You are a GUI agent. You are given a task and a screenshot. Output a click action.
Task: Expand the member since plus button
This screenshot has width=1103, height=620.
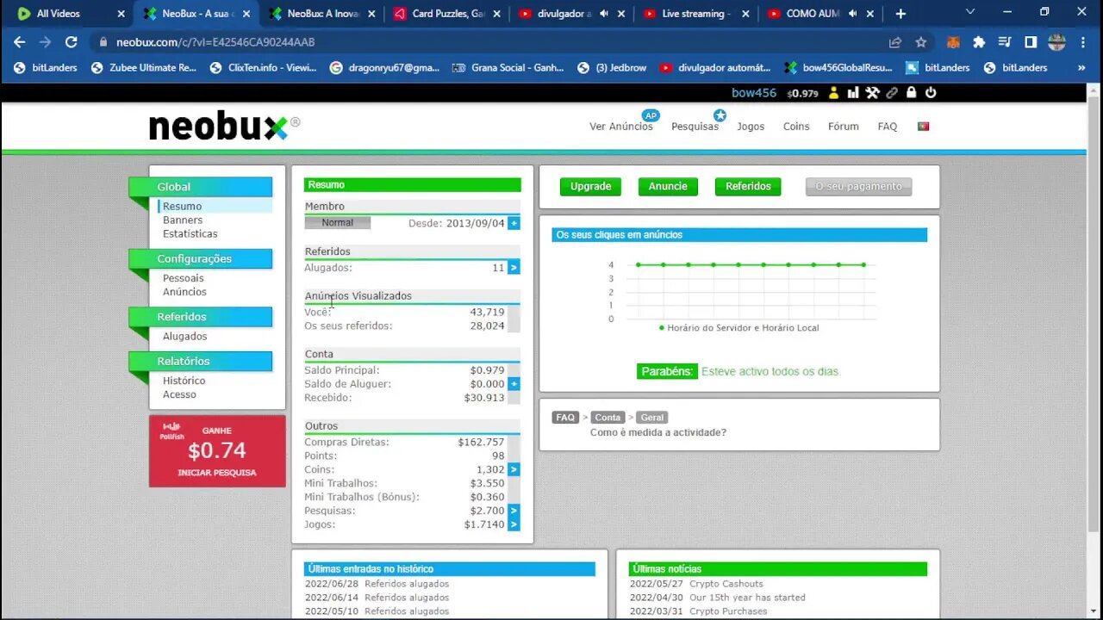coord(514,223)
